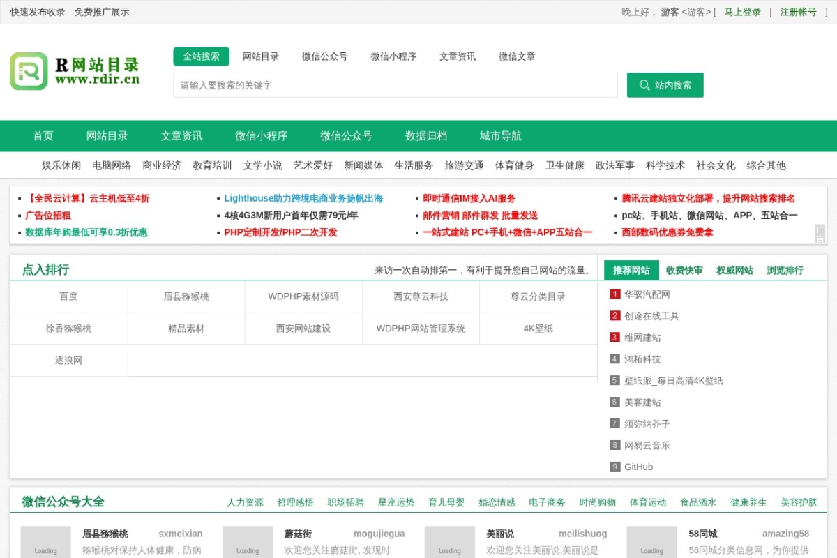The height and width of the screenshot is (558, 837).
Task: Click the 58同城 account thumbnail
Action: (x=651, y=542)
